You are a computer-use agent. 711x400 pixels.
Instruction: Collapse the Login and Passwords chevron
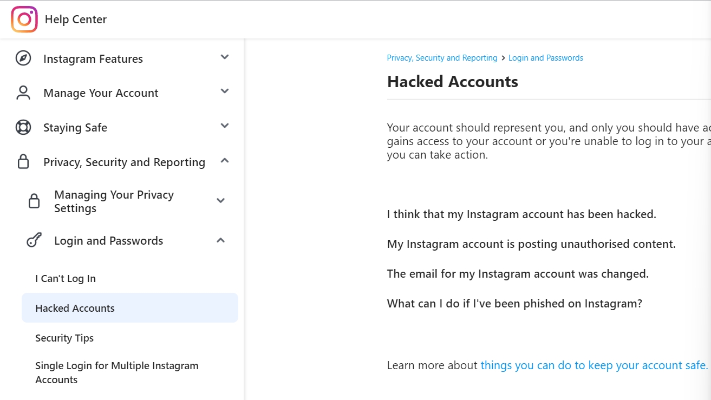(220, 240)
